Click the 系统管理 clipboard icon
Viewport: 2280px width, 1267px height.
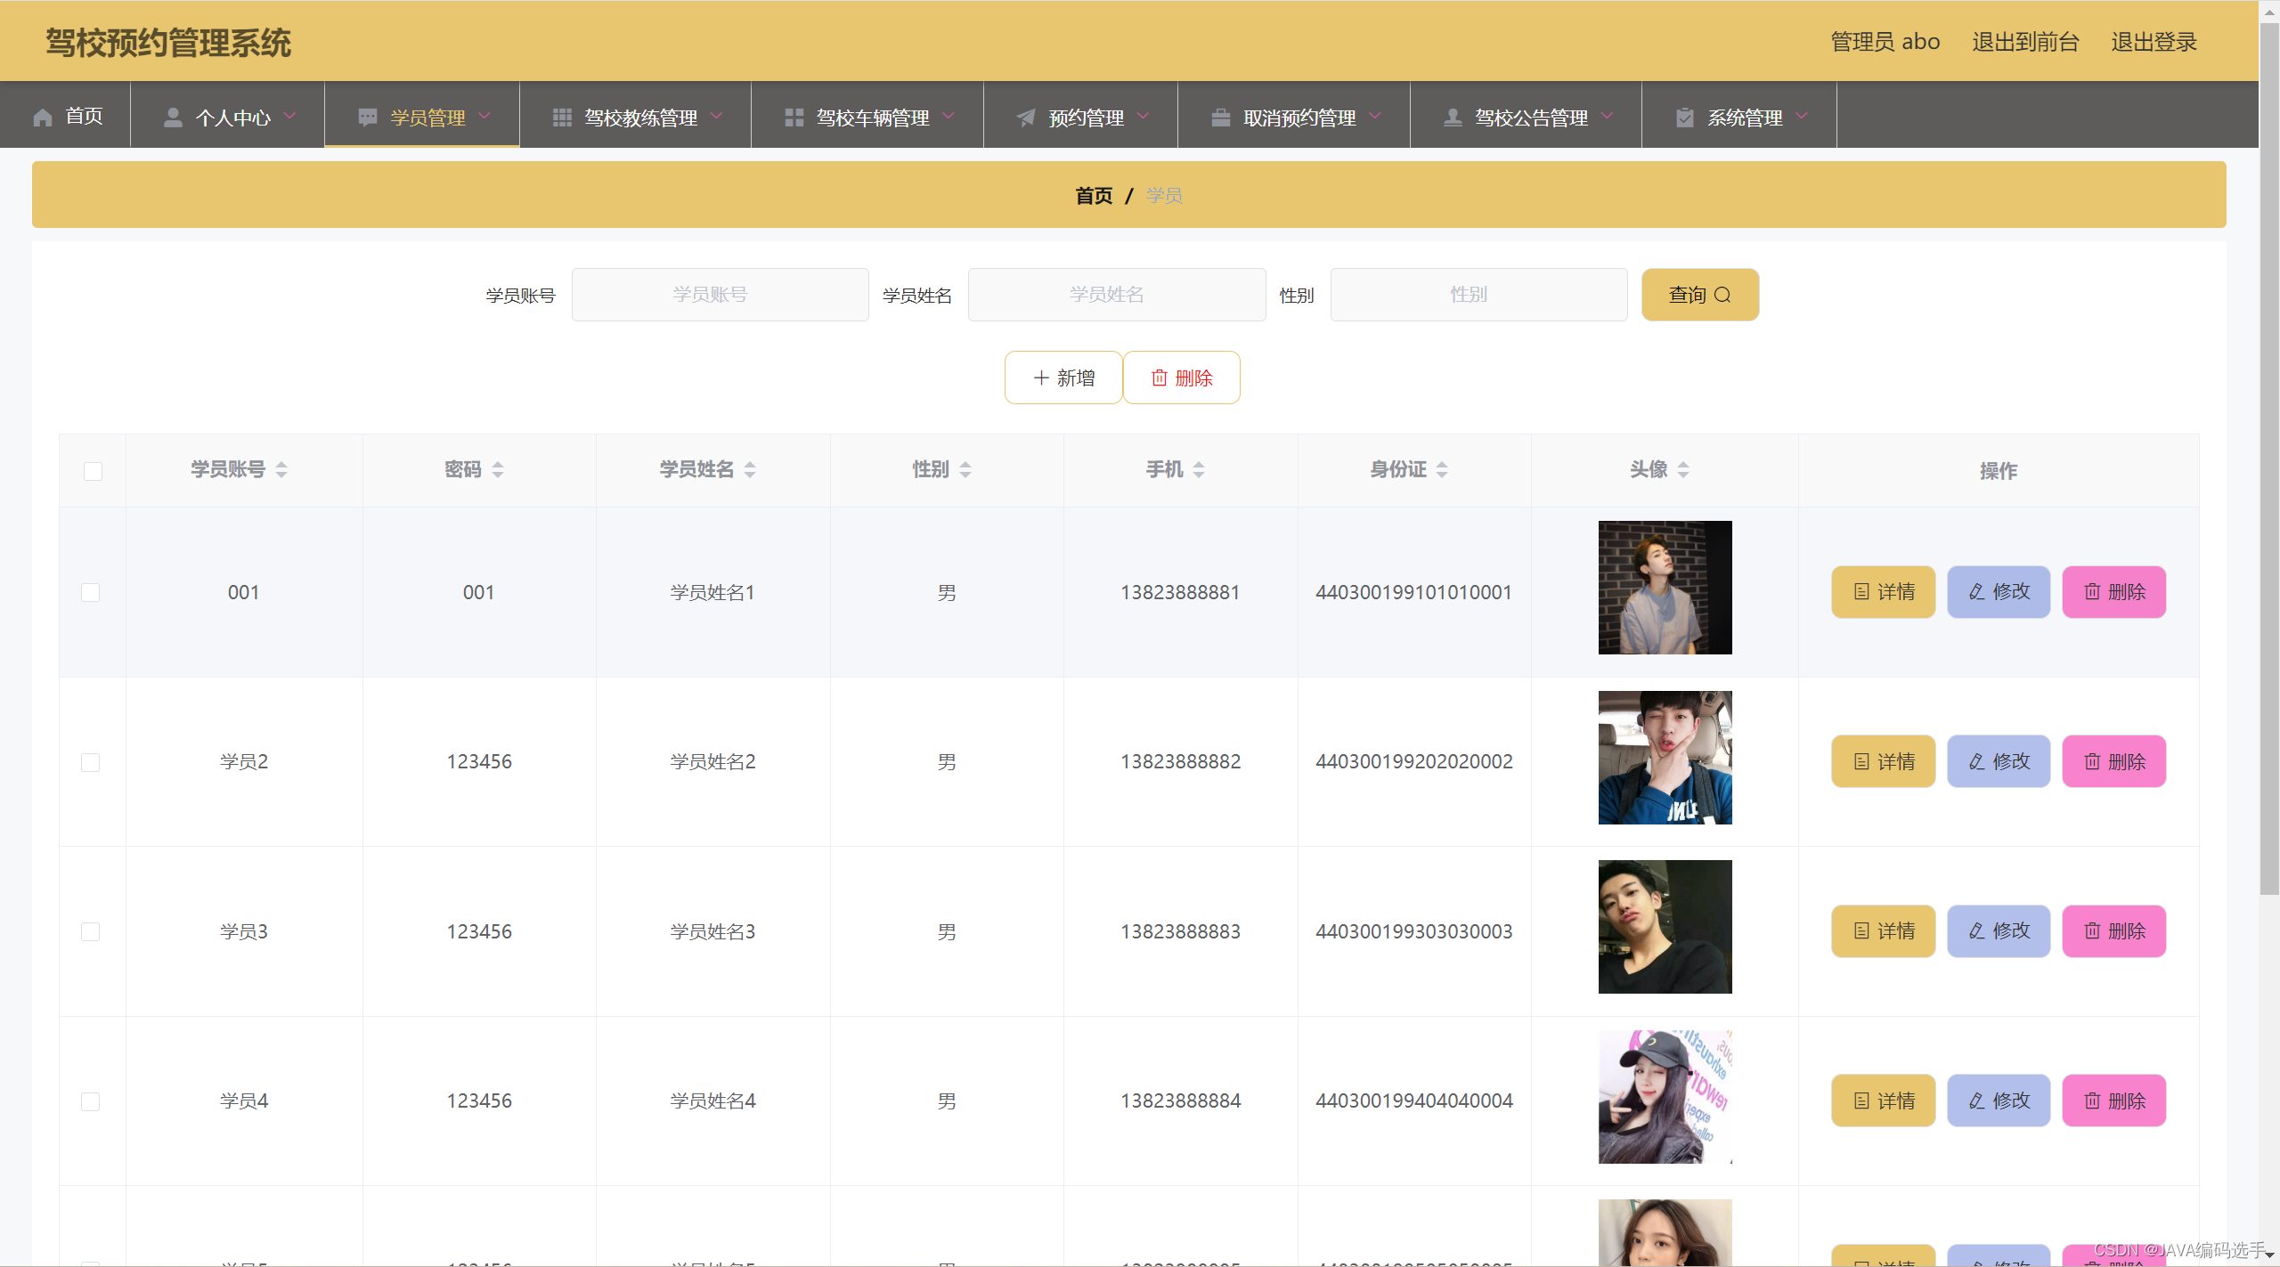pyautogui.click(x=1684, y=118)
